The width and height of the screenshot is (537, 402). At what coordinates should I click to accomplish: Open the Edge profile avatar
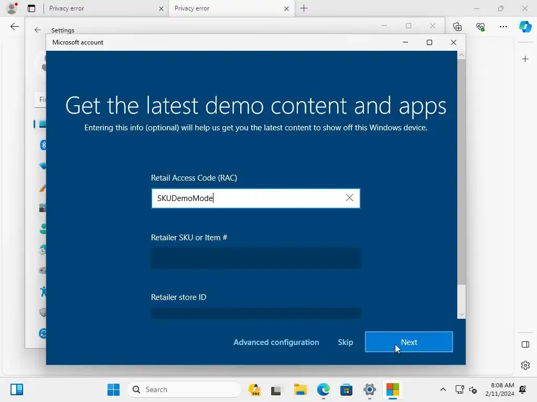pos(12,8)
